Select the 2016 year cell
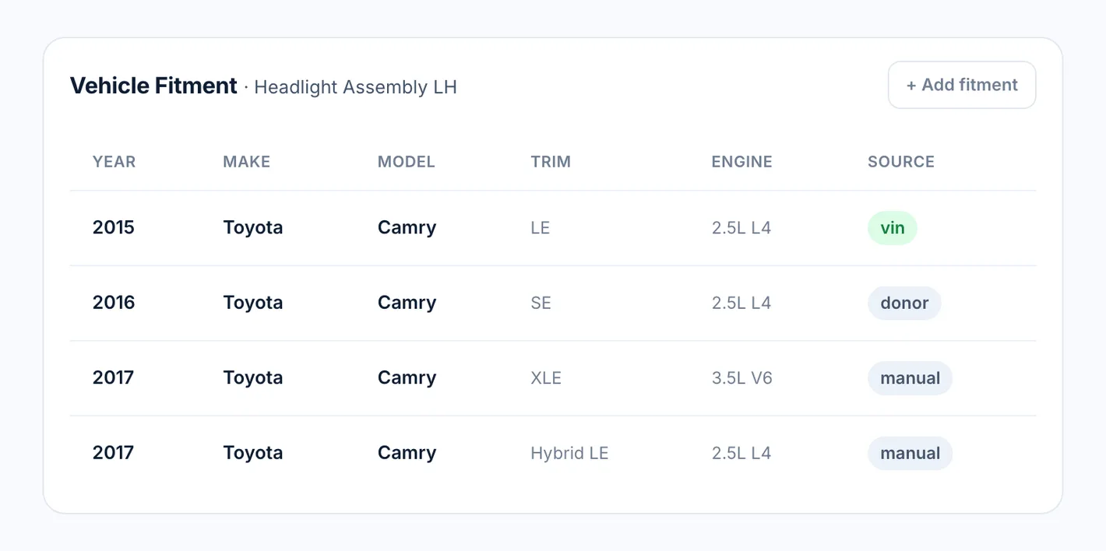This screenshot has width=1106, height=551. coord(114,303)
